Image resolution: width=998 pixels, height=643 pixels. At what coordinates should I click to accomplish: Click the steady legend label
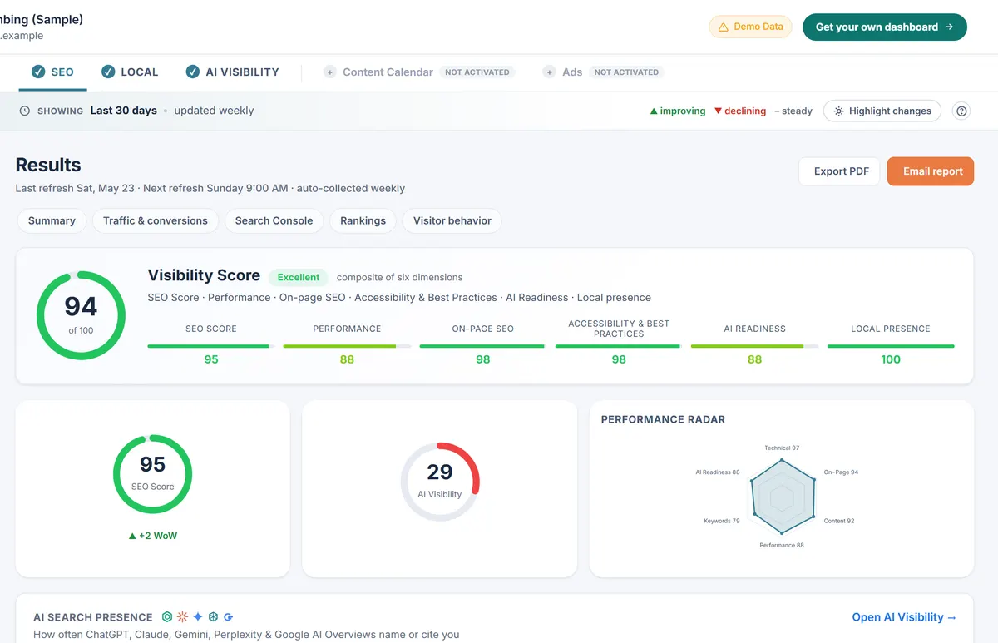point(793,111)
